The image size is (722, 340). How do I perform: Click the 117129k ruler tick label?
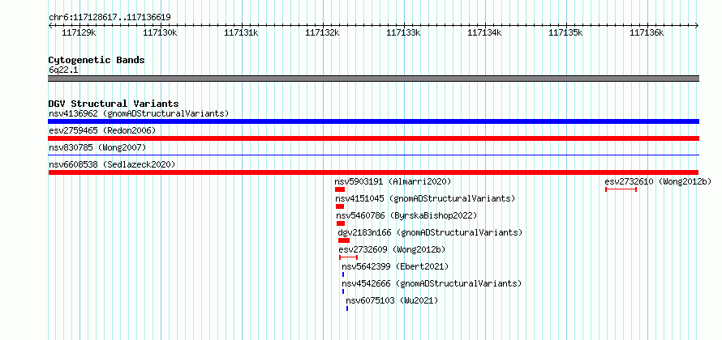[x=79, y=32]
